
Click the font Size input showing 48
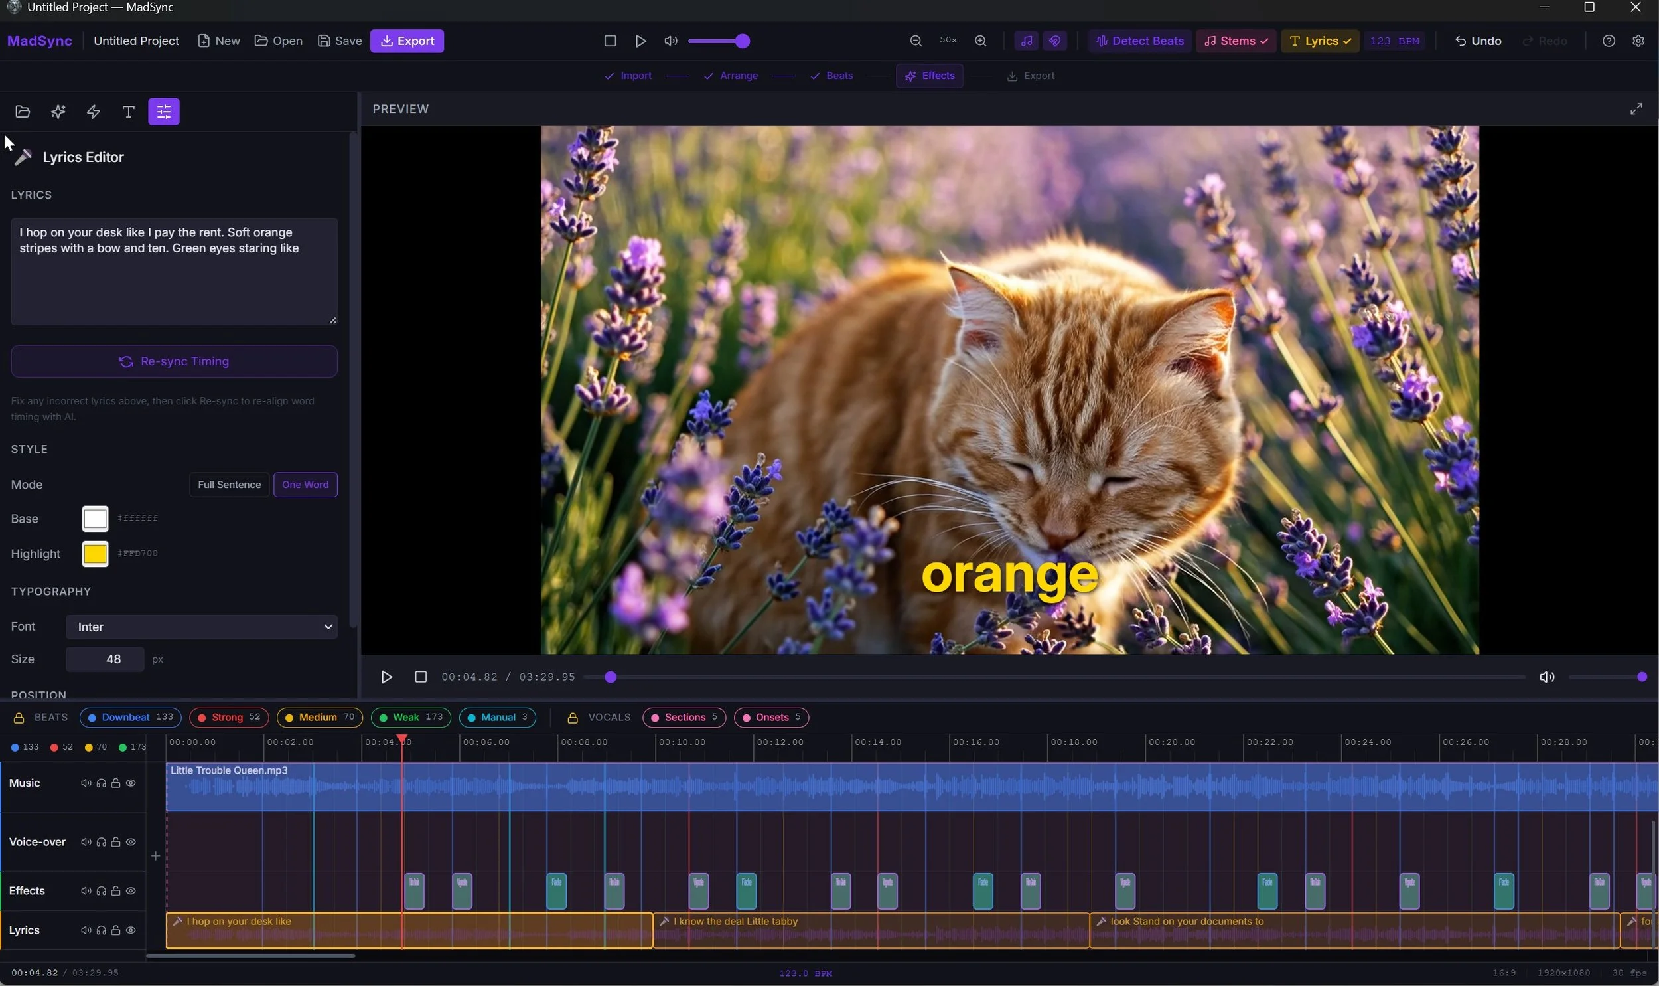pos(104,659)
